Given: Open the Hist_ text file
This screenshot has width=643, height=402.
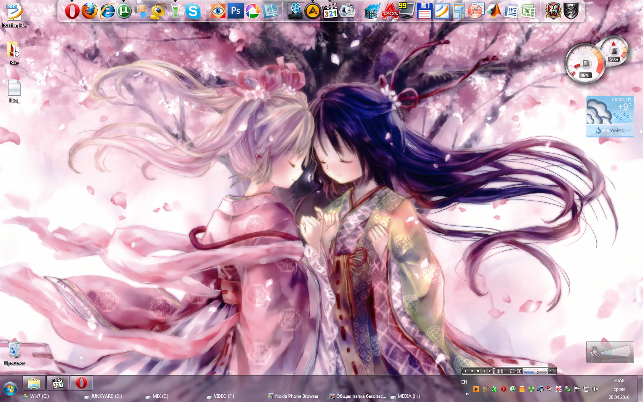Looking at the screenshot, I should (14, 91).
